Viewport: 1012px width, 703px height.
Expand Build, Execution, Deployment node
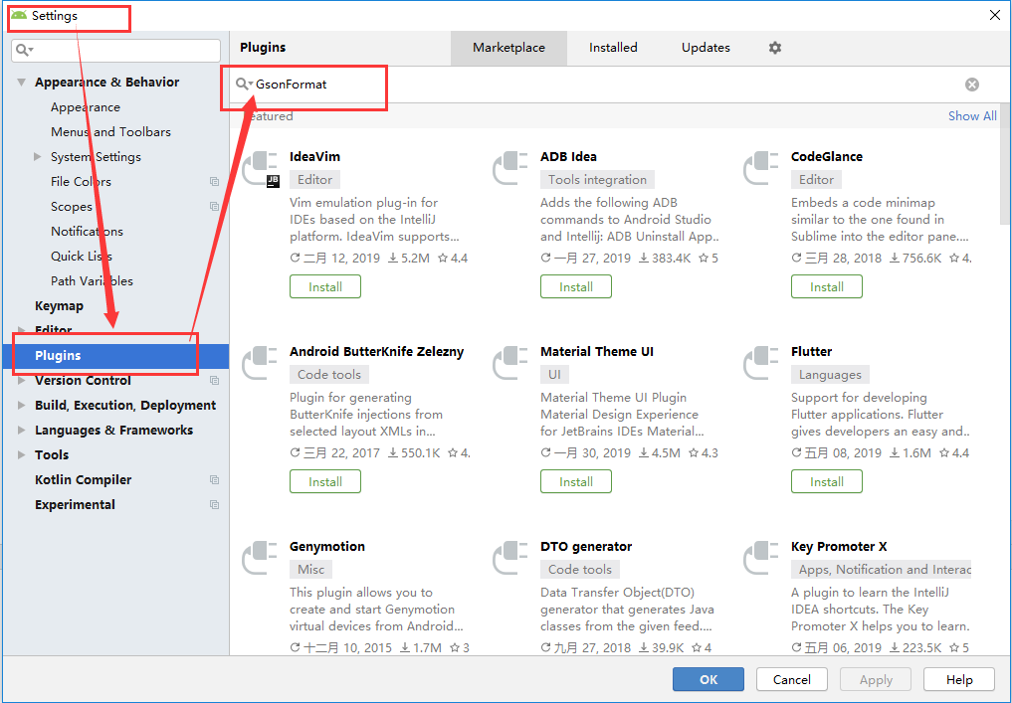coord(21,405)
